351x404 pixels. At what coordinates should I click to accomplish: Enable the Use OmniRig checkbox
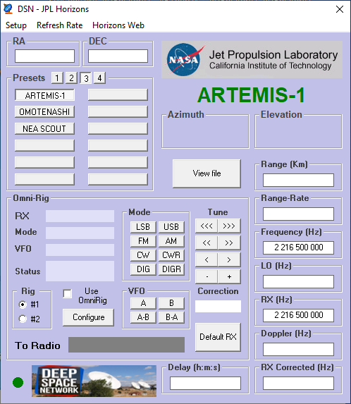(68, 294)
